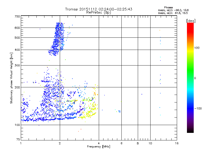Select the 'mean, sd,X: 81.8, 18.5' line
Image resolution: width=208 pixels, height=156 pixels.
tap(173, 13)
